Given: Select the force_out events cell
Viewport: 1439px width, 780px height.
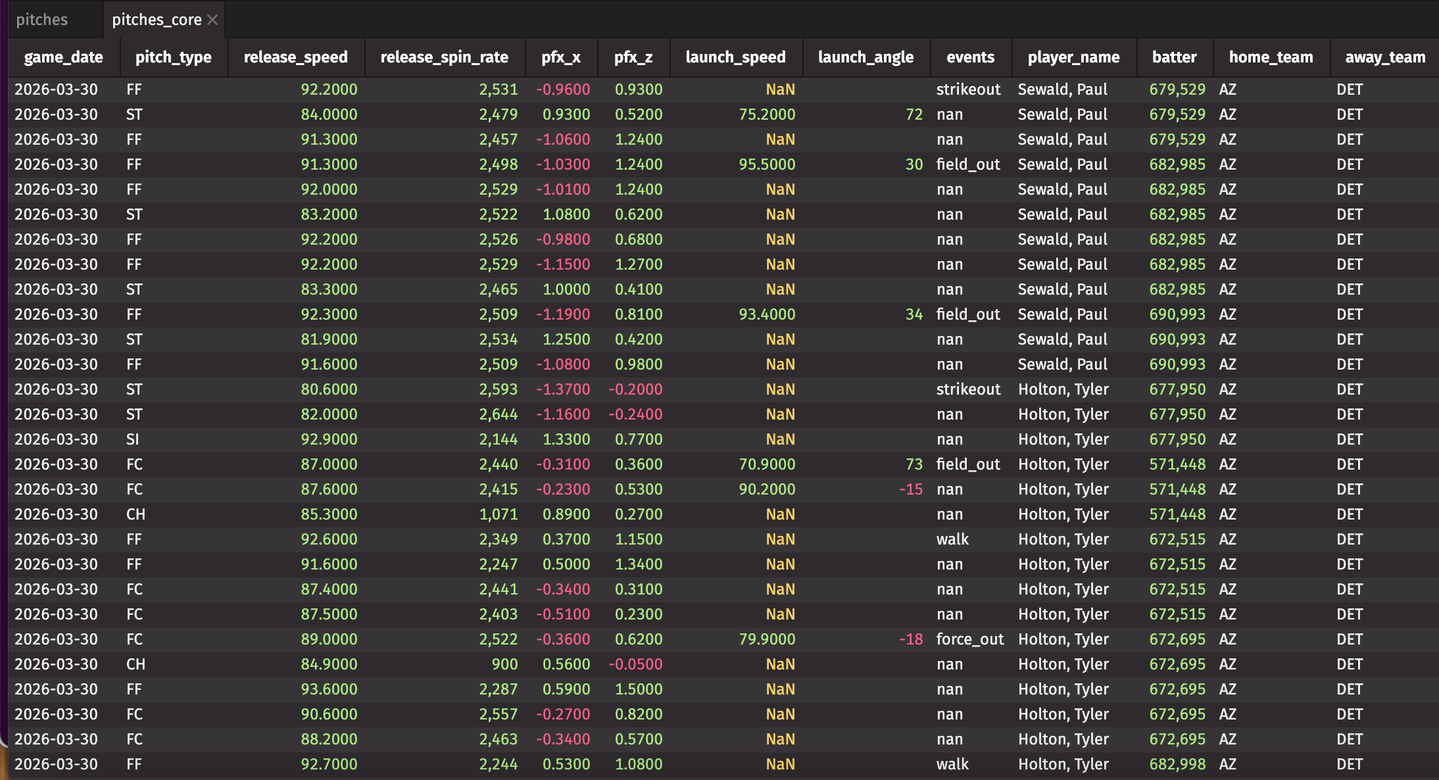Looking at the screenshot, I should 969,639.
